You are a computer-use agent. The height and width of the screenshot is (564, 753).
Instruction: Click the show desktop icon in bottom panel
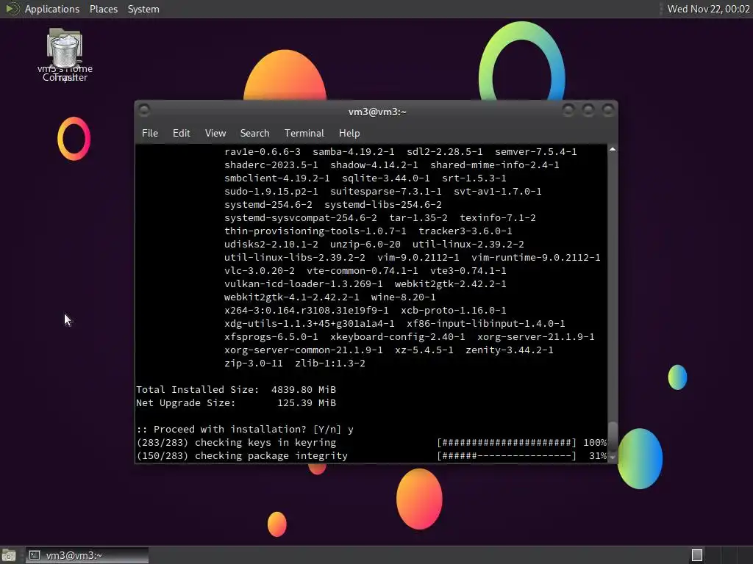pyautogui.click(x=9, y=555)
